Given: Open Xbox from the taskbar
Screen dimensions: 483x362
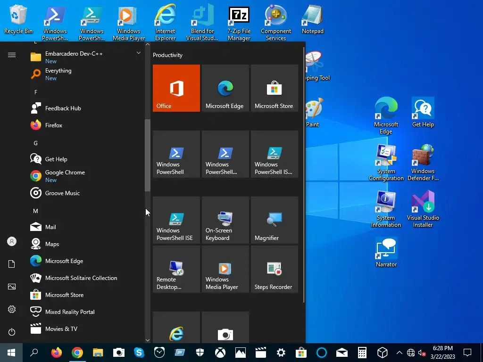Looking at the screenshot, I should [x=220, y=353].
